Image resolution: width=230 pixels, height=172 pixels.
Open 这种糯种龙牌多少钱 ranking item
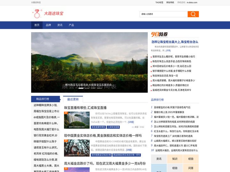click(x=46, y=105)
